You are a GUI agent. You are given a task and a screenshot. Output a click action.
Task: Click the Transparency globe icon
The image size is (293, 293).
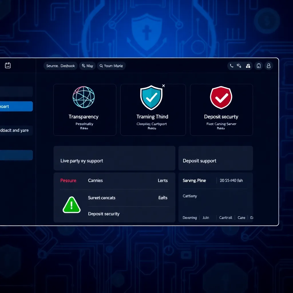(x=84, y=97)
